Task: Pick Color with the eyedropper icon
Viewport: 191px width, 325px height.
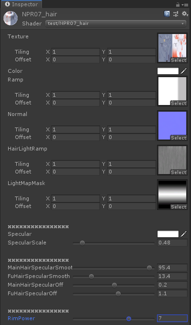Action: (x=183, y=71)
